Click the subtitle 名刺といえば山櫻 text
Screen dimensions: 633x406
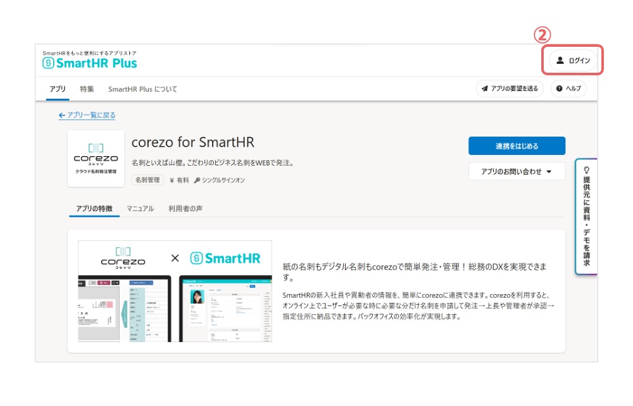click(x=213, y=163)
